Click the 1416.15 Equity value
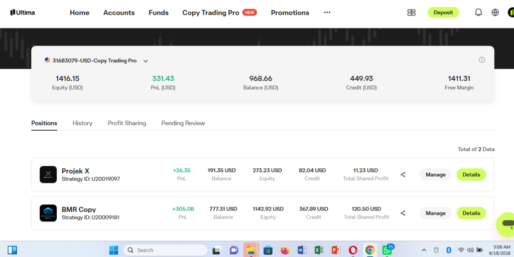 pos(68,79)
